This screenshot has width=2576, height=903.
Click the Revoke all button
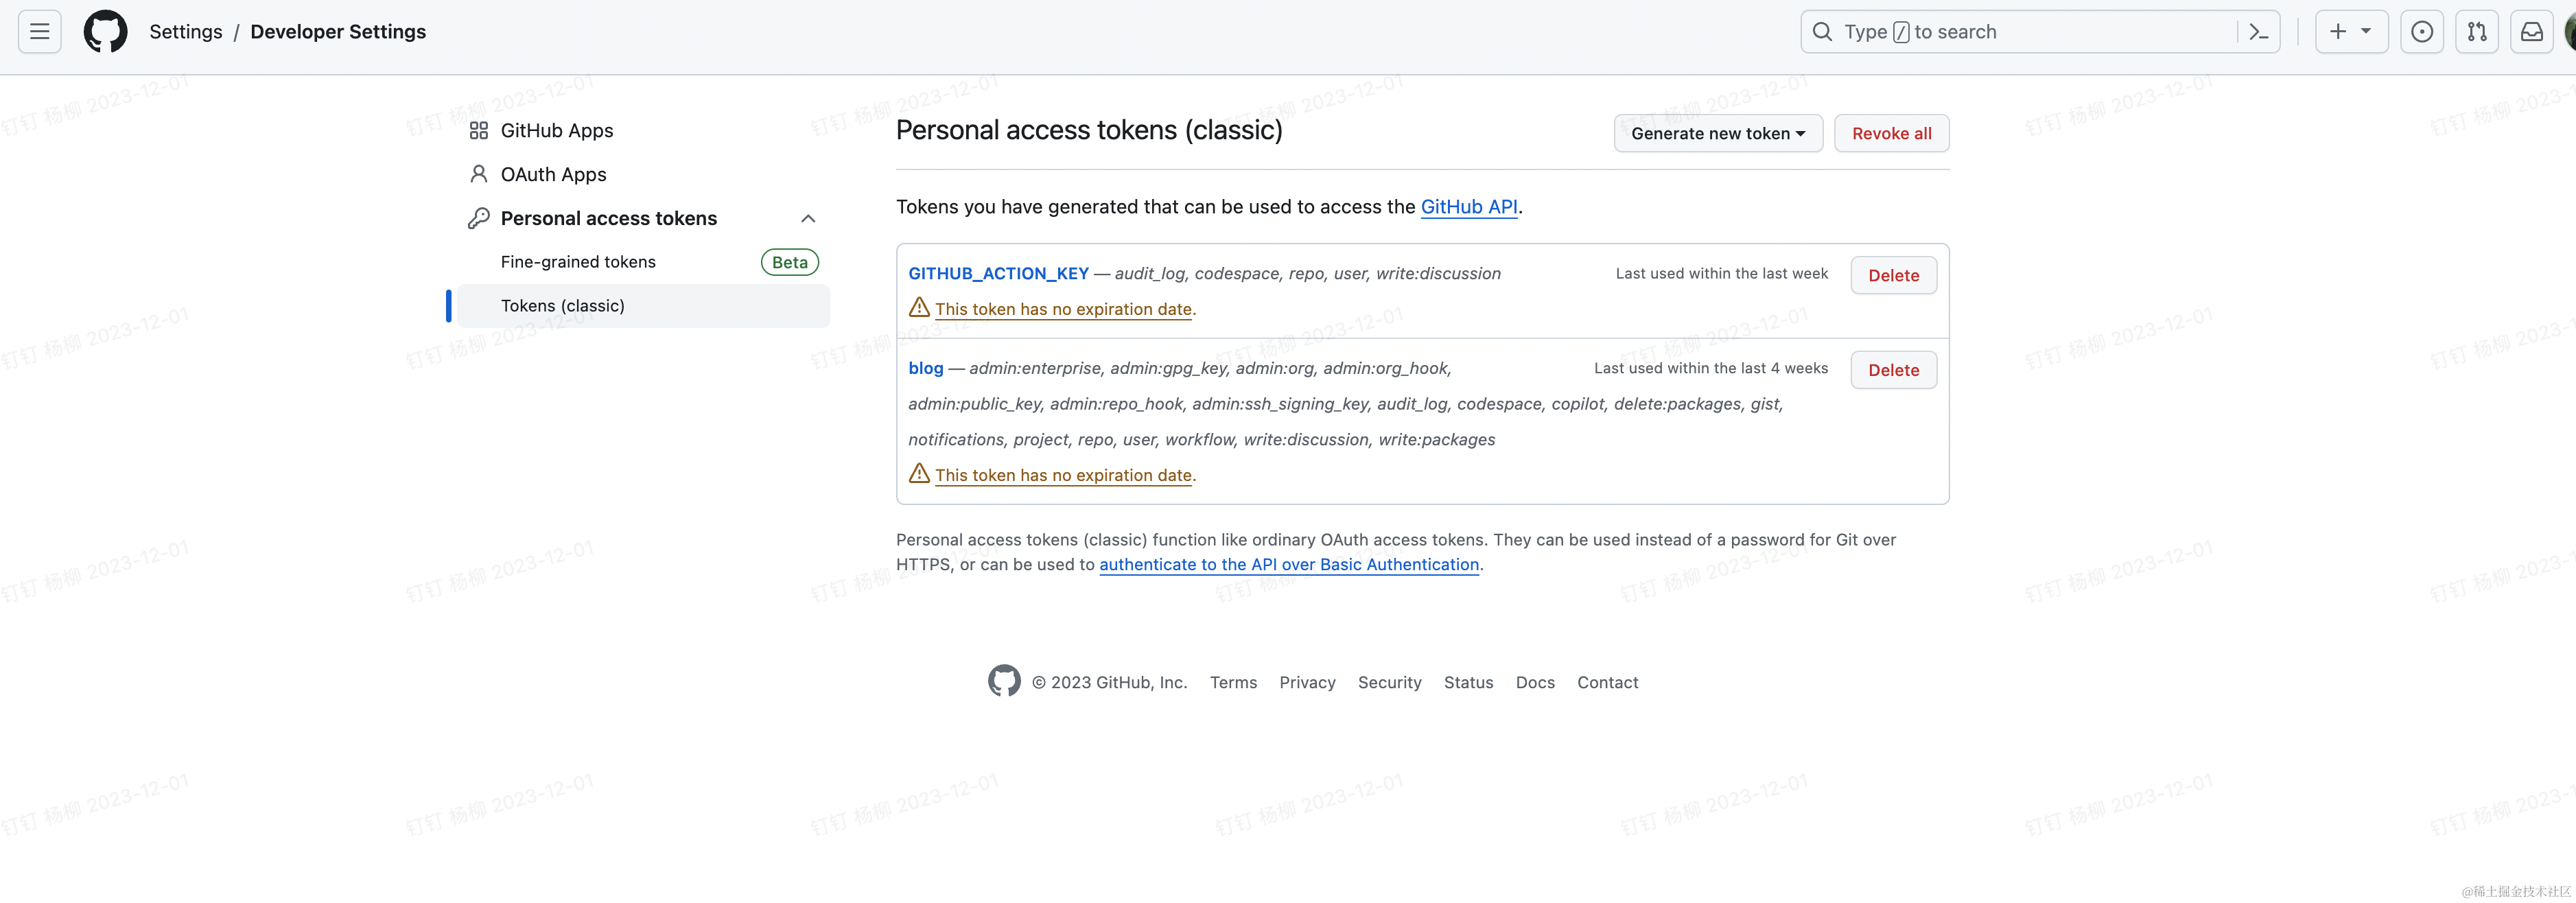click(x=1890, y=133)
